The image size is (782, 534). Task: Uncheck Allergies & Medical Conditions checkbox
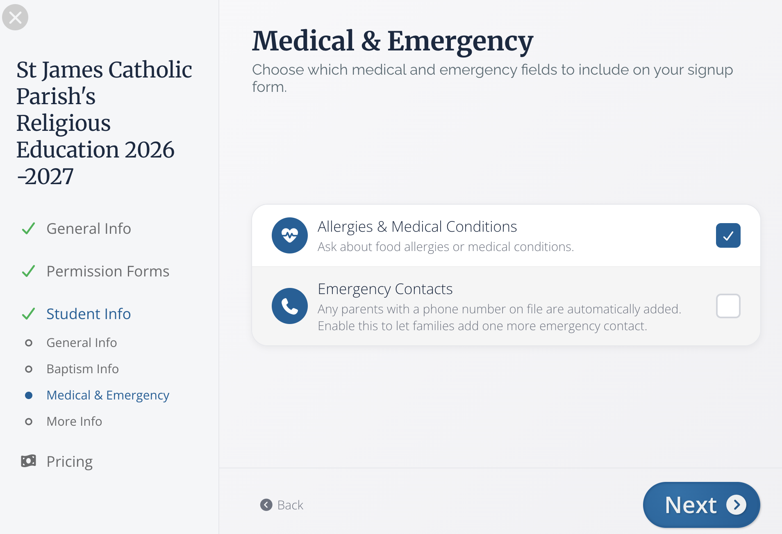click(728, 235)
